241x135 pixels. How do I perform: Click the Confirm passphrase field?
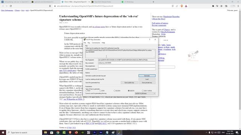coord(127,69)
